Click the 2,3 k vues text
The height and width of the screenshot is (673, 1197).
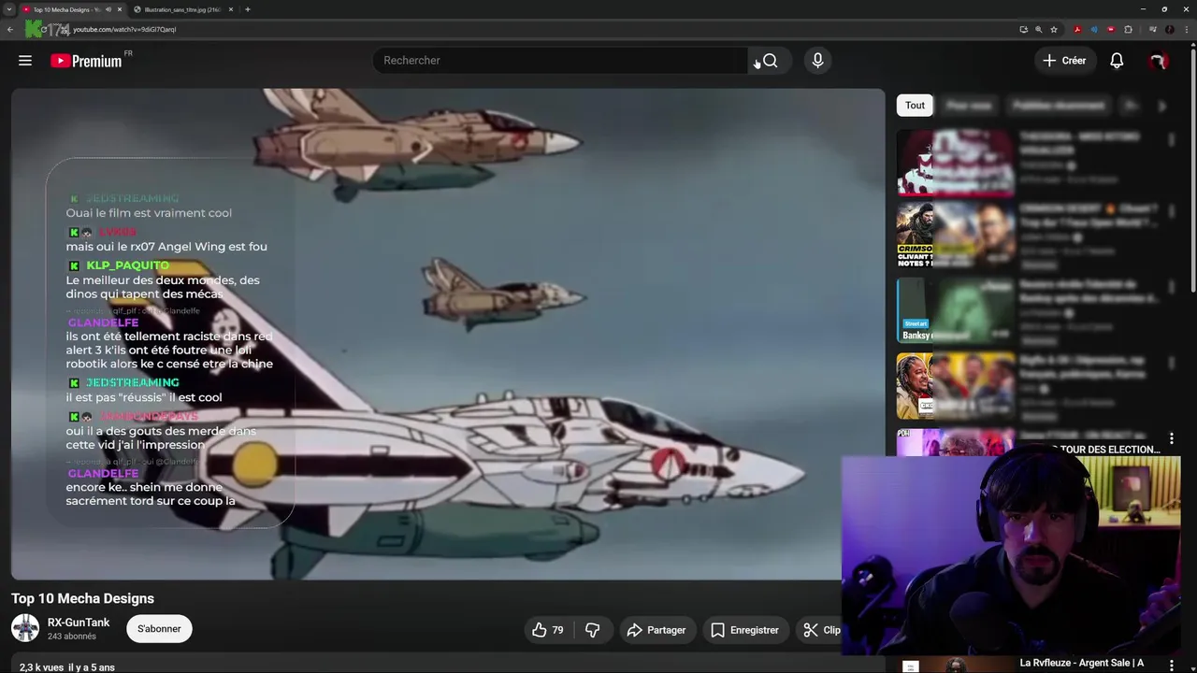click(x=41, y=667)
